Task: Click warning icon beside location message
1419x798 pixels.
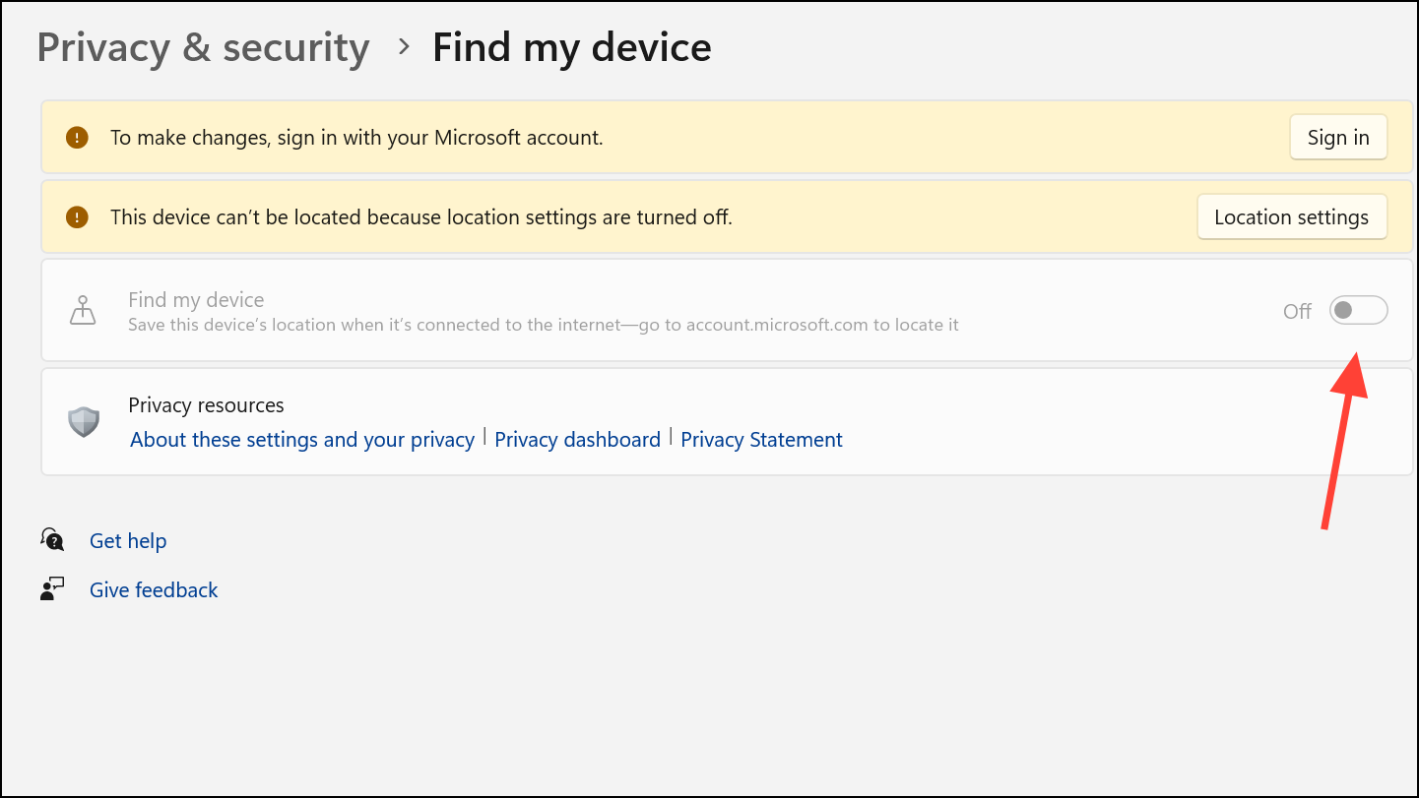Action: point(77,217)
